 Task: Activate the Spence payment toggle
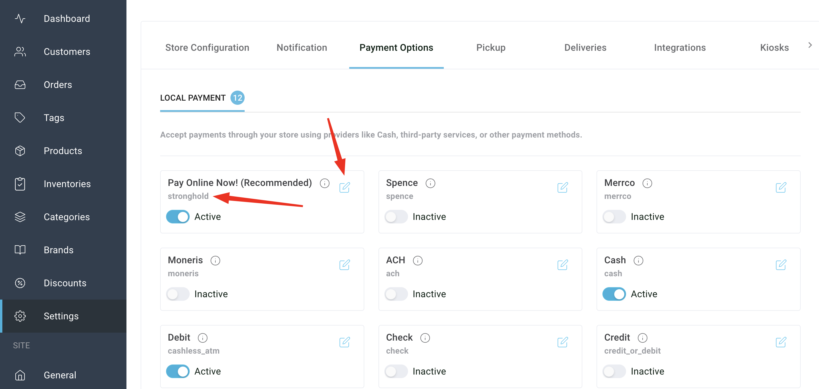[x=396, y=217]
